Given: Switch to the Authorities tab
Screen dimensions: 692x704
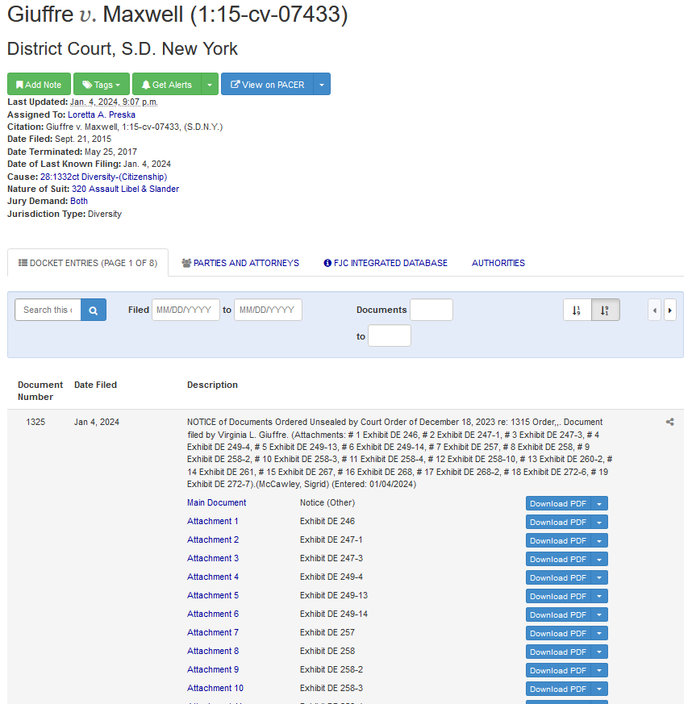Looking at the screenshot, I should pos(498,263).
